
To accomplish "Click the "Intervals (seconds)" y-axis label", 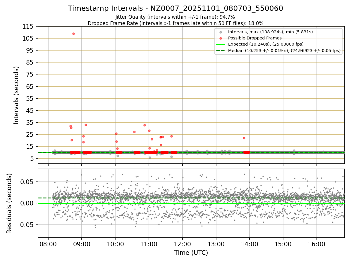I will pos(16,95).
